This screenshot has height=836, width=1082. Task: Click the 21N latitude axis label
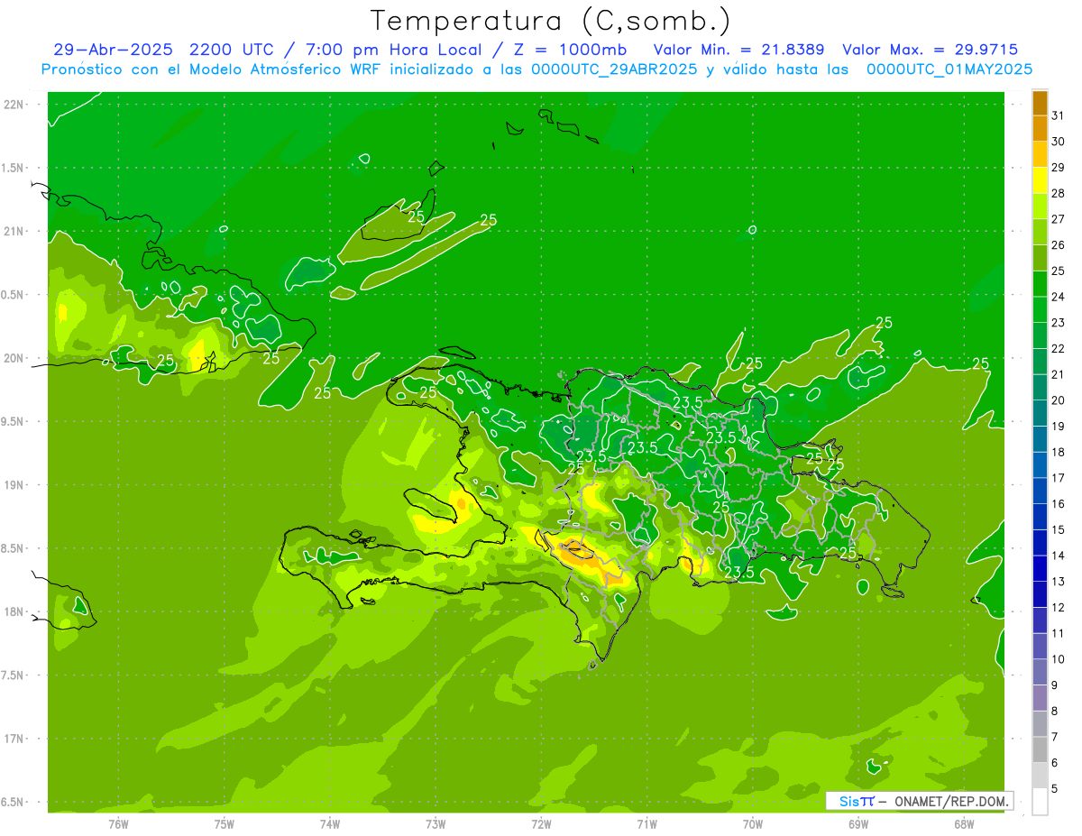(14, 231)
